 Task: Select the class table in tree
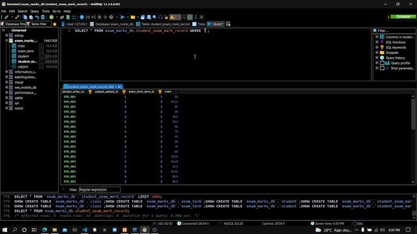click(22, 46)
